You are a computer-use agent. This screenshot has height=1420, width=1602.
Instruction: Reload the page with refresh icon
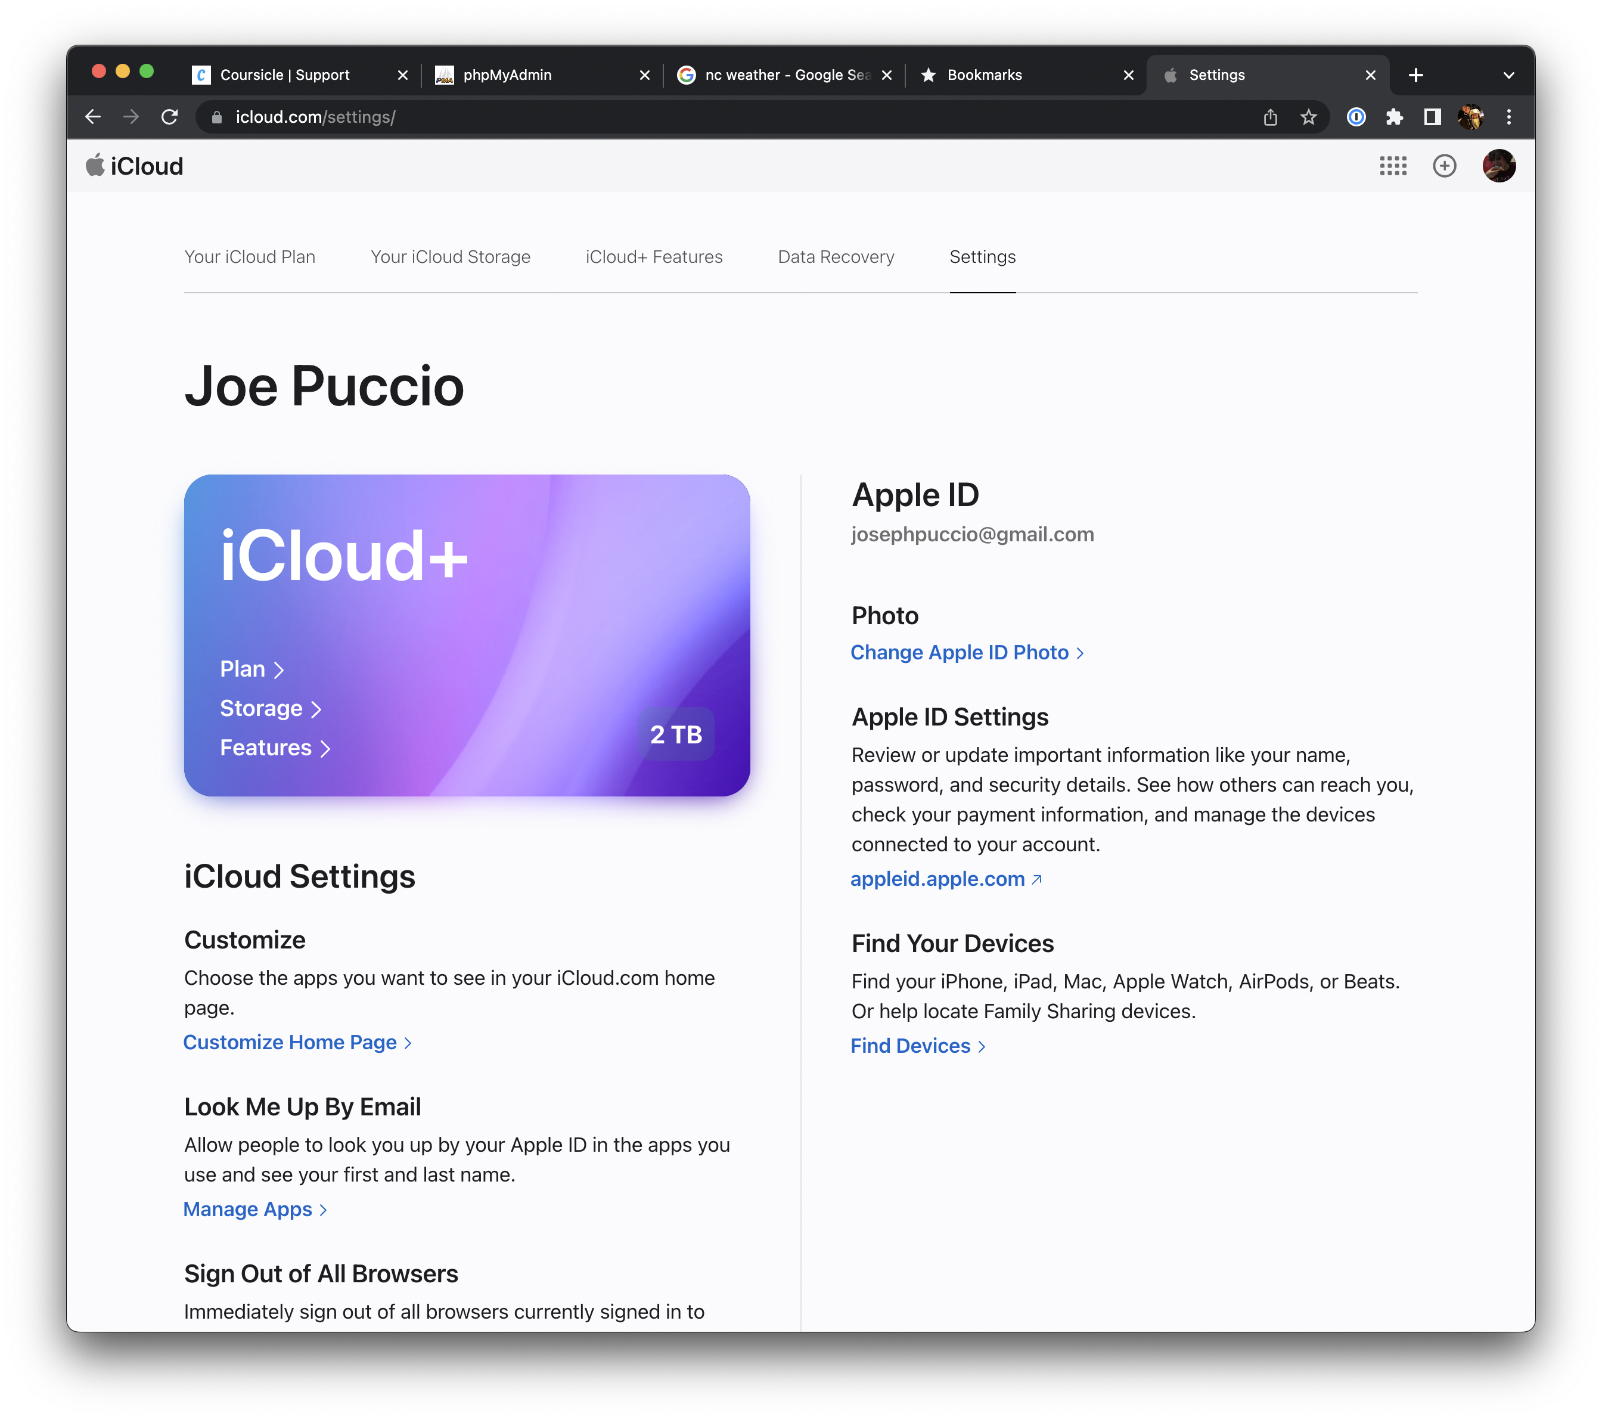click(169, 117)
